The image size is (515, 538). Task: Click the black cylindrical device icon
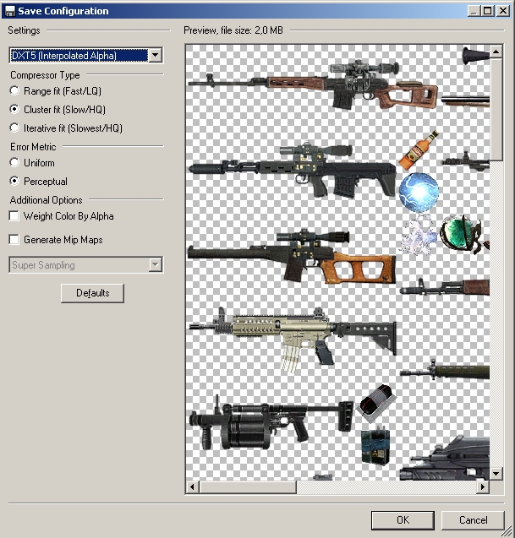[376, 402]
